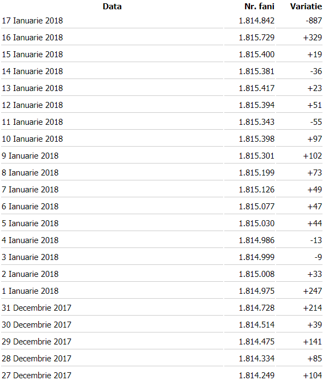Click the -887 variation value
The height and width of the screenshot is (381, 323).
click(314, 21)
